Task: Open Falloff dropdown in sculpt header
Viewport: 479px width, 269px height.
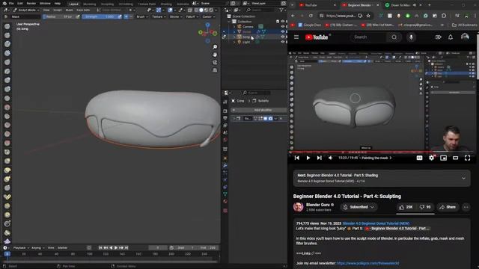Action: [192, 16]
